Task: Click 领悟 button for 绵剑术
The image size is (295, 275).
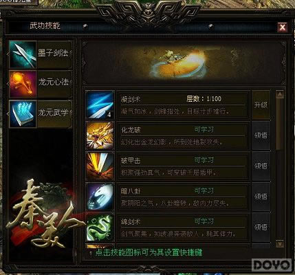Action: 261,227
